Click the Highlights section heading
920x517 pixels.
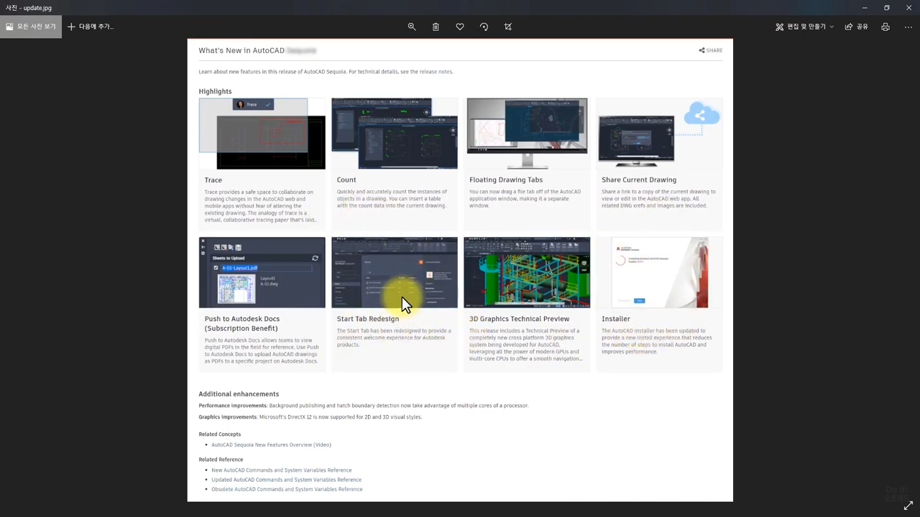pos(215,91)
